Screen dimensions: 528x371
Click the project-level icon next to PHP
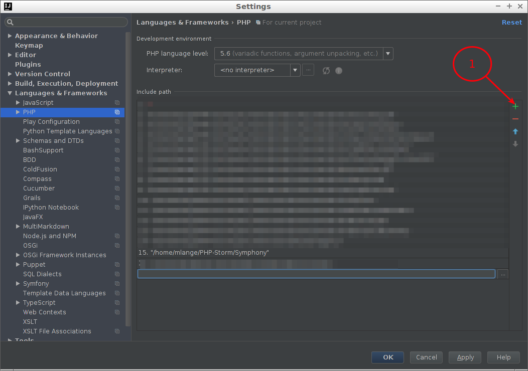click(117, 112)
